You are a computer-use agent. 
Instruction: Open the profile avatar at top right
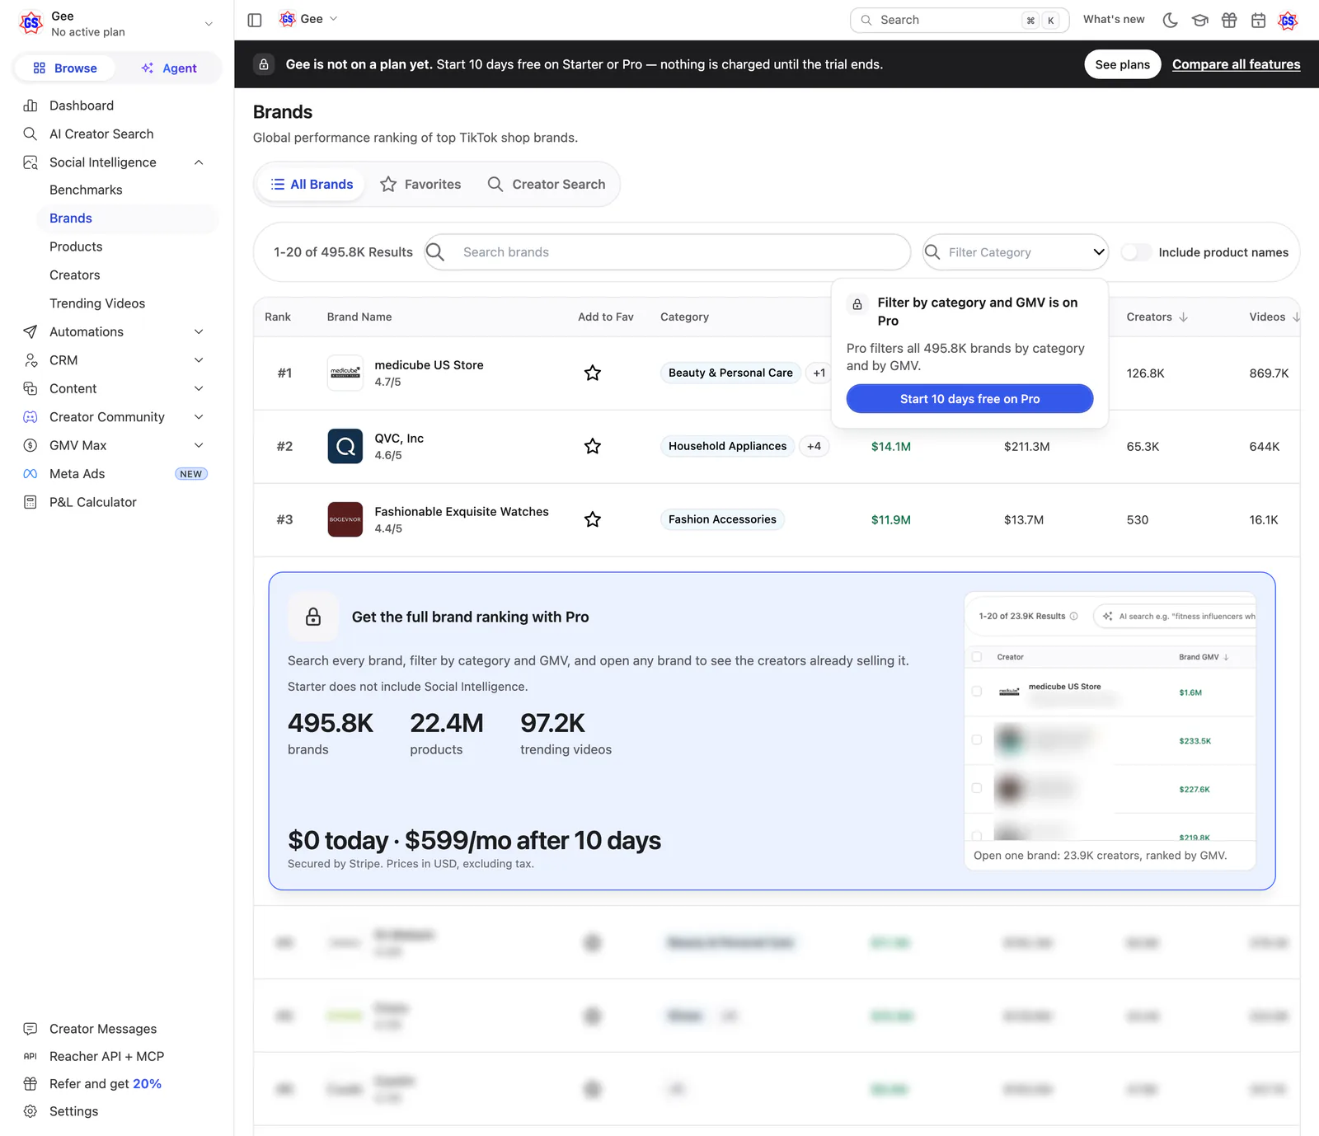click(x=1288, y=20)
